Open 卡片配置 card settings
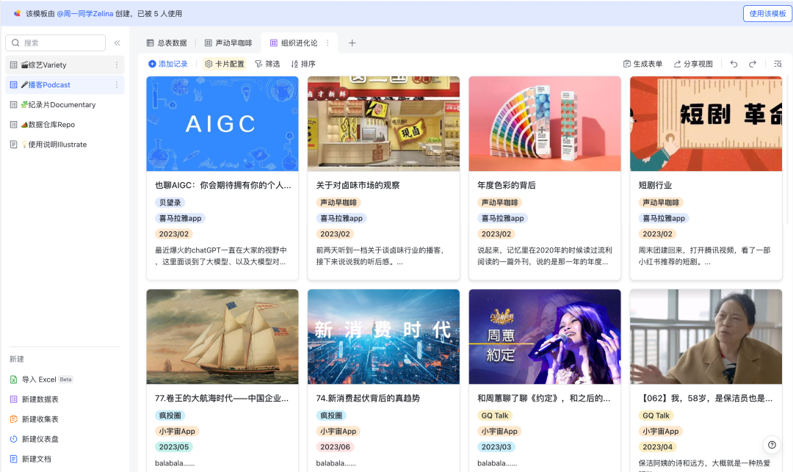This screenshot has height=472, width=793. 225,64
